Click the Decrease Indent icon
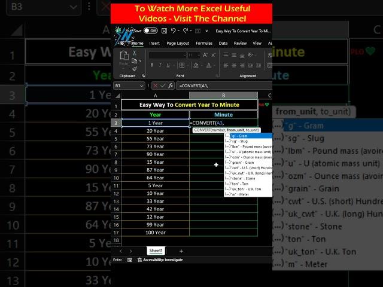Screen dimensions: 383x287 tap(250, 65)
